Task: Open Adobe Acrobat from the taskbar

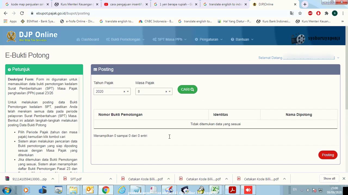Action: click(x=232, y=190)
